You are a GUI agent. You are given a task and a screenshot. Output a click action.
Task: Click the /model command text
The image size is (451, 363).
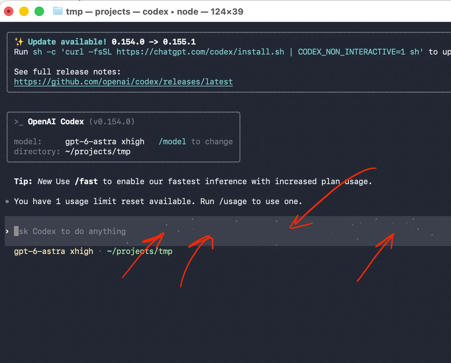pyautogui.click(x=172, y=142)
